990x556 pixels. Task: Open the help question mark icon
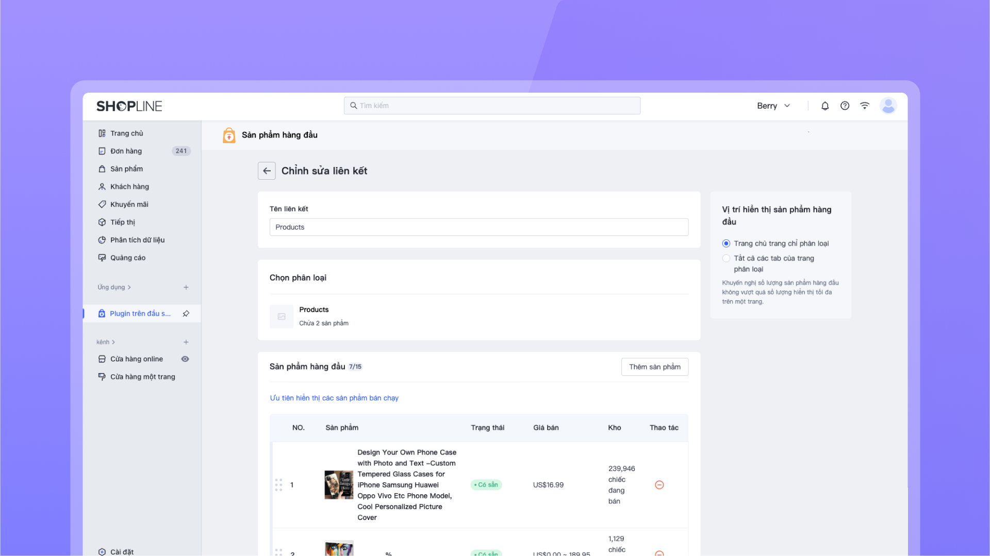pos(845,106)
